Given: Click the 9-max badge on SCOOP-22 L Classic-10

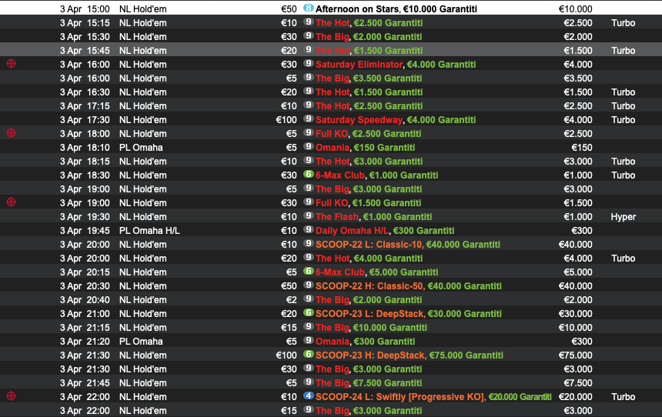Looking at the screenshot, I should pyautogui.click(x=309, y=244).
